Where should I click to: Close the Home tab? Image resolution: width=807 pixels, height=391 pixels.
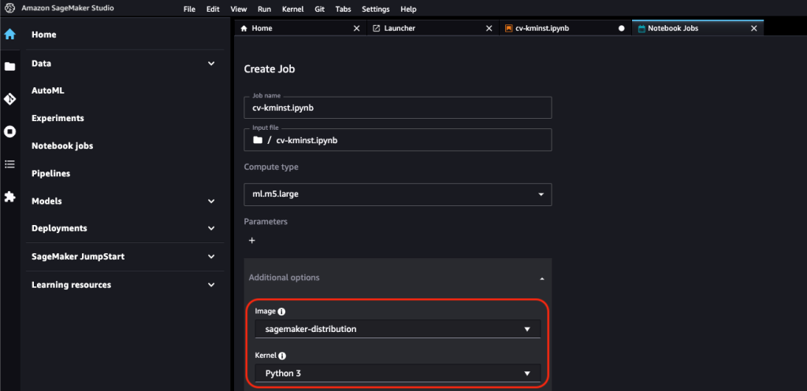(x=357, y=28)
